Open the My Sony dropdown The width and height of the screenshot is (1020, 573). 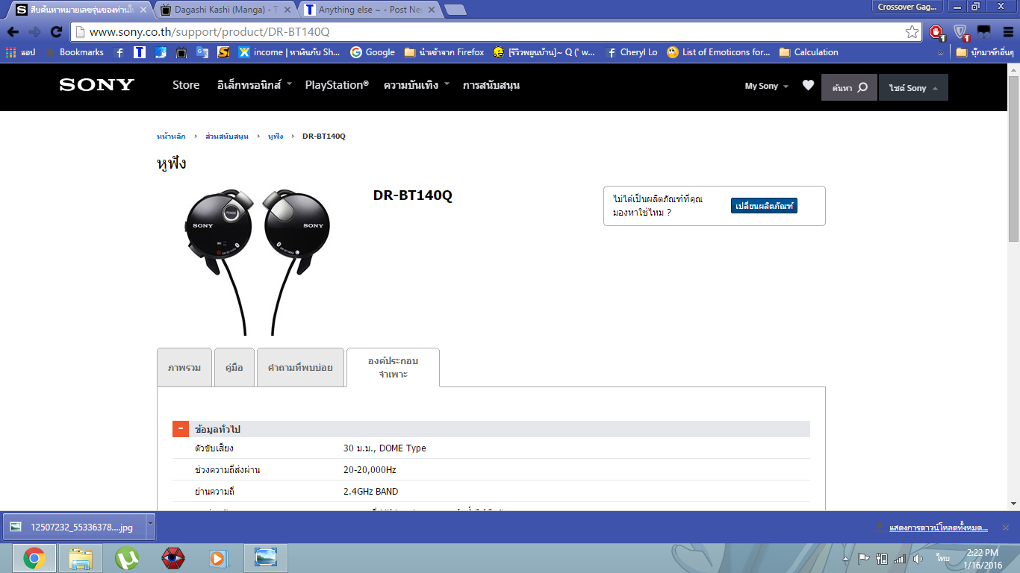coord(767,87)
